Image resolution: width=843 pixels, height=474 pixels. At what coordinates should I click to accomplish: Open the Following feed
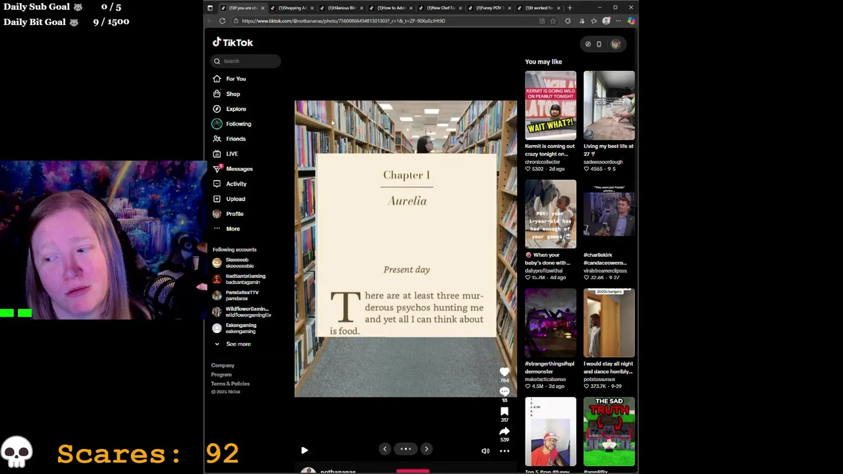point(231,124)
